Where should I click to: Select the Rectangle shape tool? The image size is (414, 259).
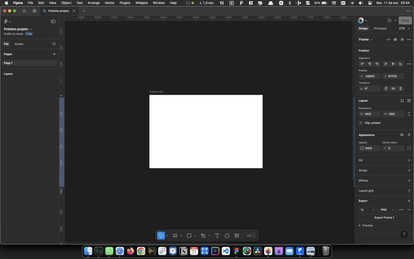(x=189, y=236)
